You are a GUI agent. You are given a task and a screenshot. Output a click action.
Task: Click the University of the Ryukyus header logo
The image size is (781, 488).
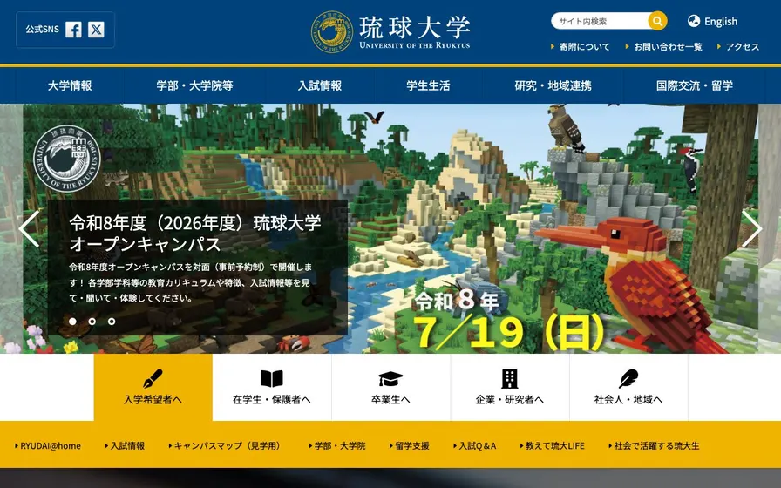pos(390,32)
